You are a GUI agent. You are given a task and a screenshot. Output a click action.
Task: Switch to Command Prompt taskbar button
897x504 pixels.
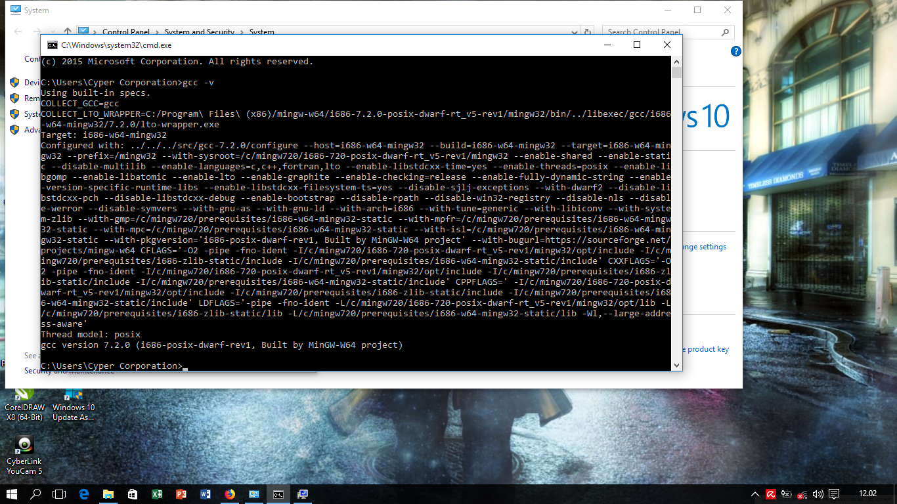(x=278, y=494)
